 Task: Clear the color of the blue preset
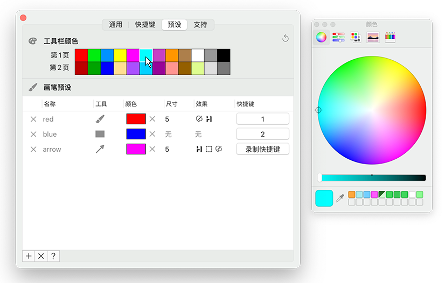152,134
